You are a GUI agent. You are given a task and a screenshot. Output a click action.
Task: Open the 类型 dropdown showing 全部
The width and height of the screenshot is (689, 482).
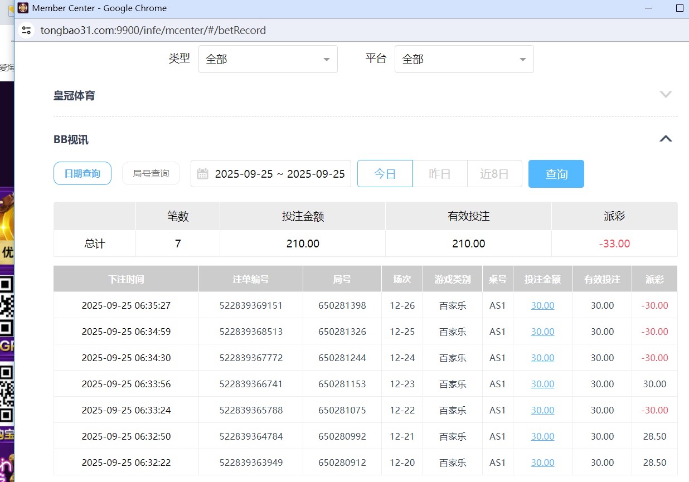pyautogui.click(x=268, y=59)
